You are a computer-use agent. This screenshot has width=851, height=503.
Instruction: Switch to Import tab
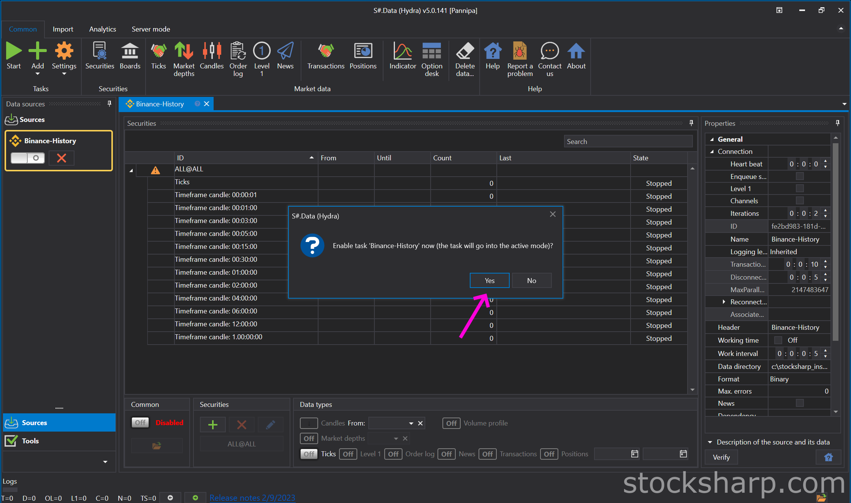pos(62,28)
